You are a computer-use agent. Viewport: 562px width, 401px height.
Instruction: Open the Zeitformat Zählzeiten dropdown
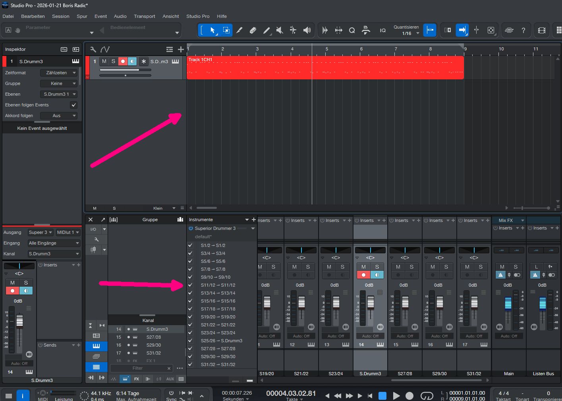click(59, 73)
